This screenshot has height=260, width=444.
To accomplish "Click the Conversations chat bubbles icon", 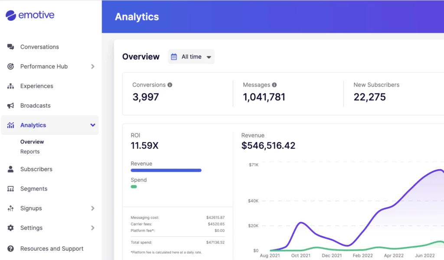I will [10, 47].
